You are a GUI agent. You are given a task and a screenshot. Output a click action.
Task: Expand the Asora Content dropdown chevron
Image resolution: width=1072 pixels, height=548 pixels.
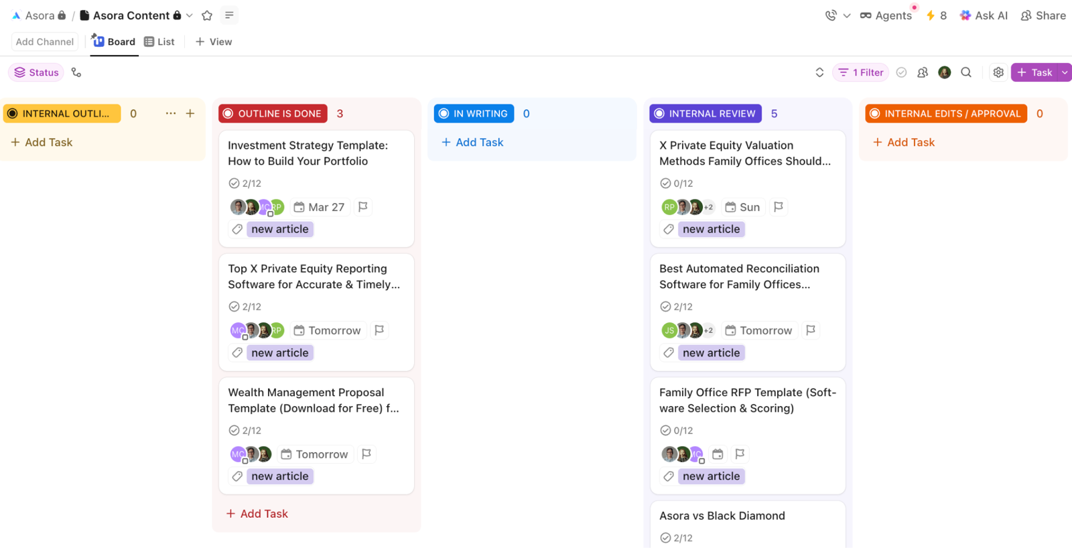[x=190, y=15]
